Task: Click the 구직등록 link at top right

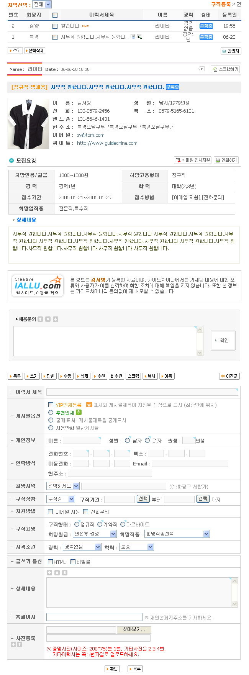Action: 221,5
